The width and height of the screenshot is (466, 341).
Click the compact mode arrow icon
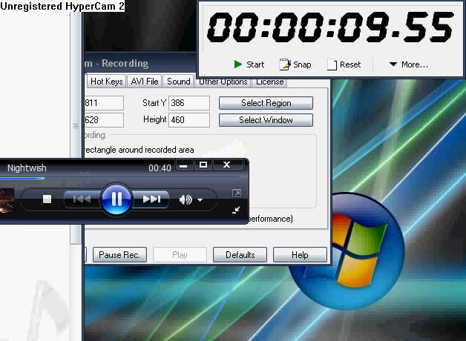[236, 210]
